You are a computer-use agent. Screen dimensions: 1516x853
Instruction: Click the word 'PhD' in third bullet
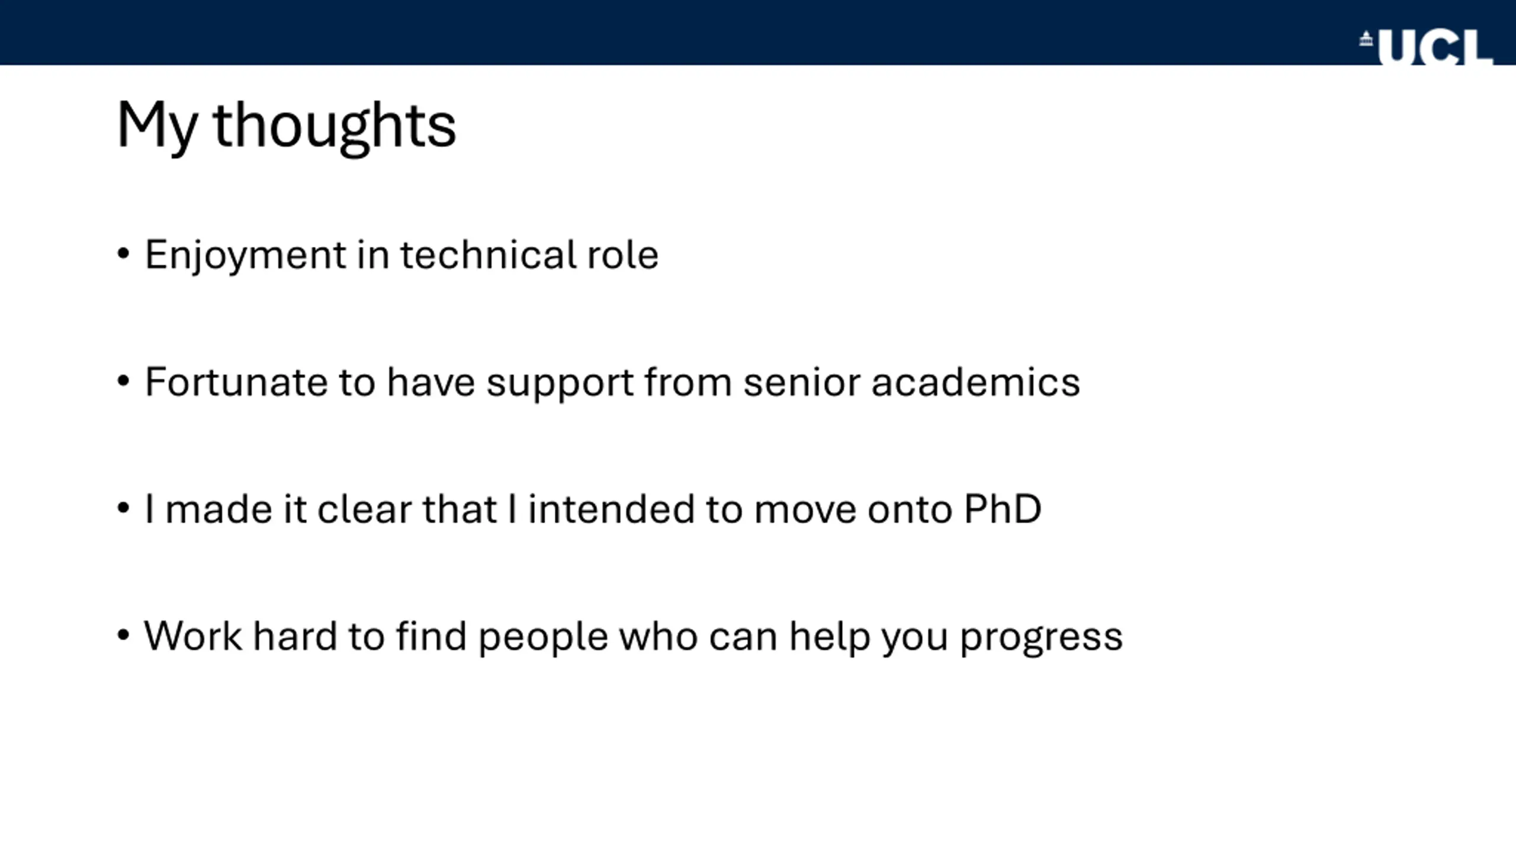pos(1003,509)
